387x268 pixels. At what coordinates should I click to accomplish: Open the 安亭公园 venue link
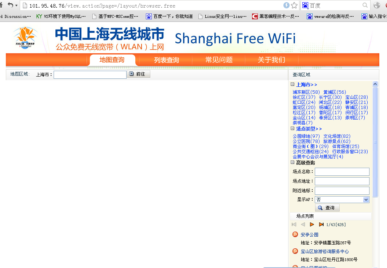(310, 235)
